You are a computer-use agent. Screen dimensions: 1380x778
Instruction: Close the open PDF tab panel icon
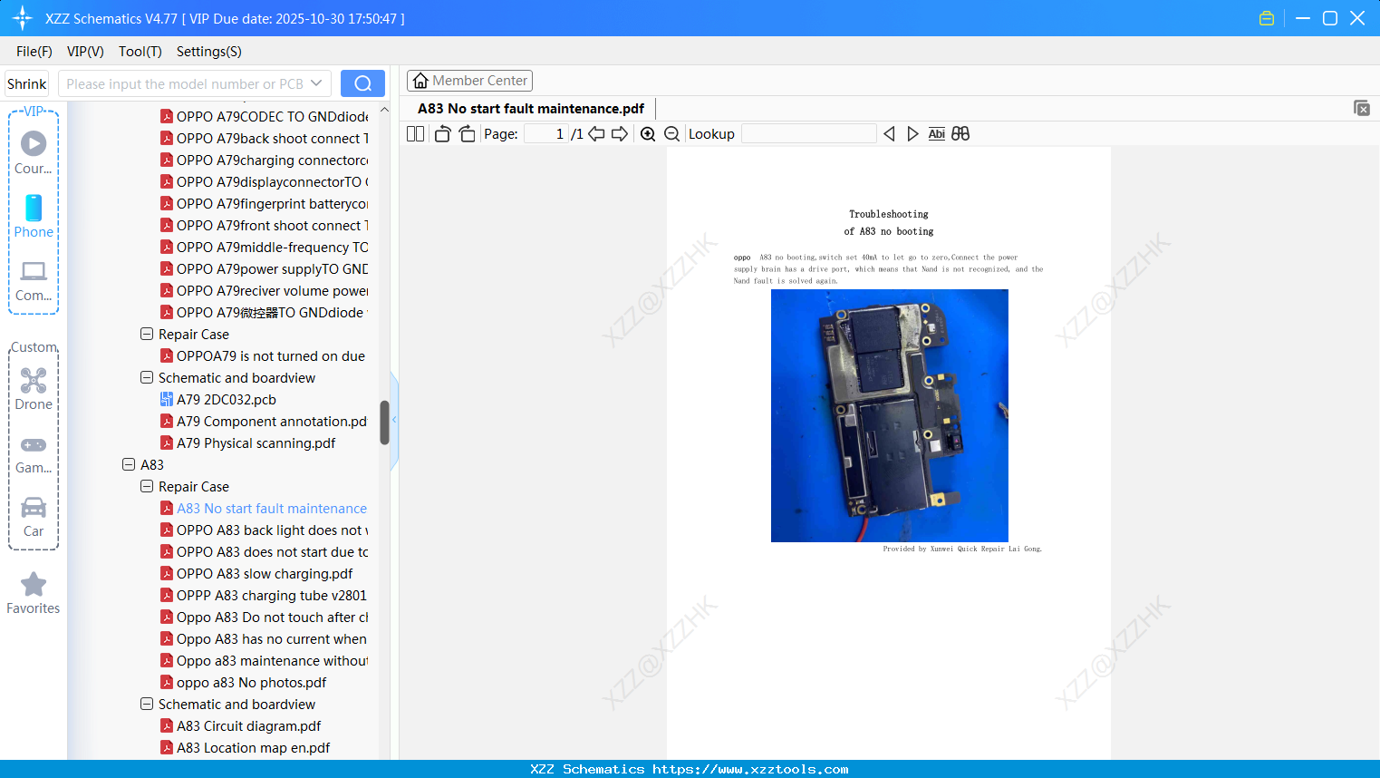coord(1362,108)
